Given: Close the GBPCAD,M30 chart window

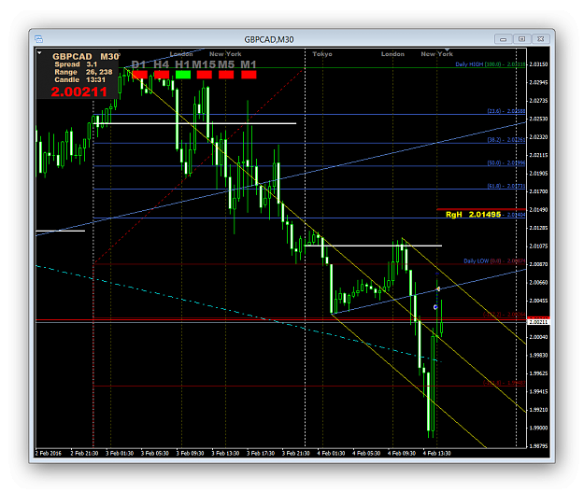Looking at the screenshot, I should [x=540, y=39].
